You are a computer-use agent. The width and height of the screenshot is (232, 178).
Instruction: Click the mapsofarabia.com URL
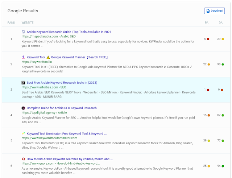[x=49, y=36]
